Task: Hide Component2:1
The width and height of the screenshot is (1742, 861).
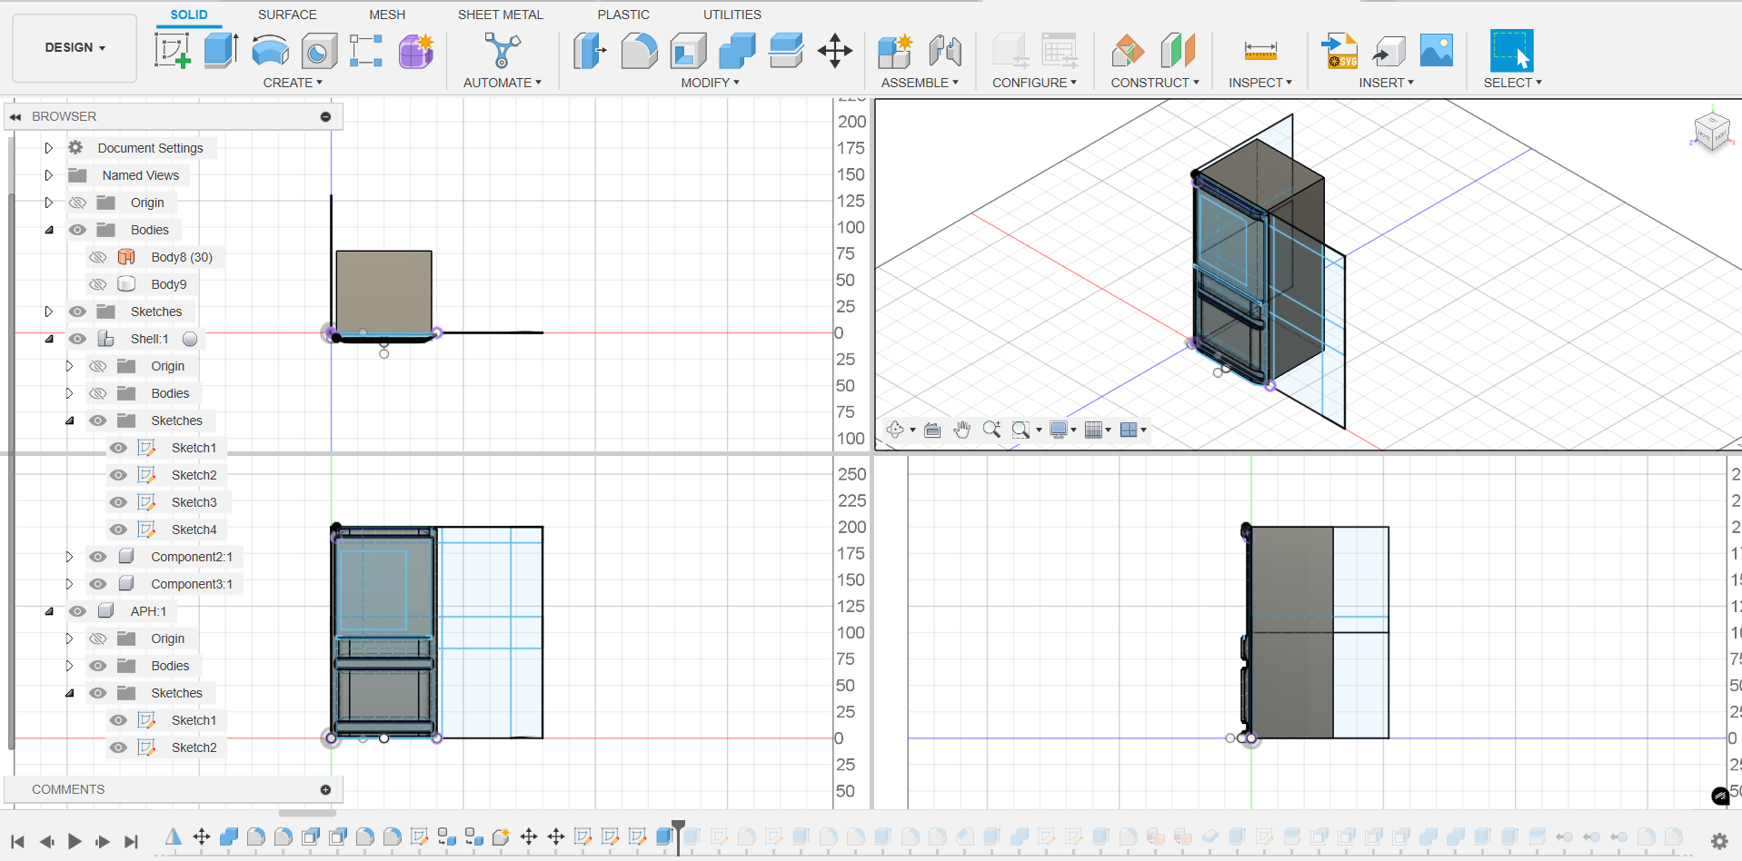Action: coord(98,557)
